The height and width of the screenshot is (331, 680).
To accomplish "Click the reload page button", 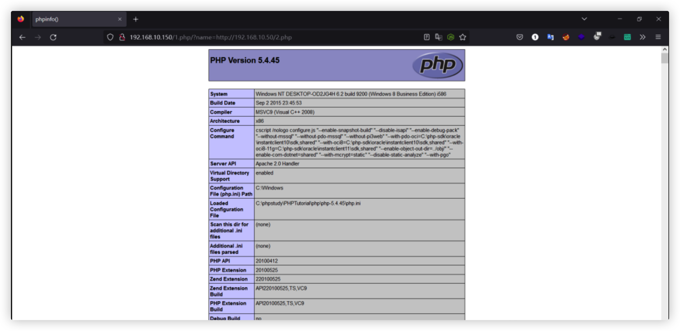I will point(53,37).
